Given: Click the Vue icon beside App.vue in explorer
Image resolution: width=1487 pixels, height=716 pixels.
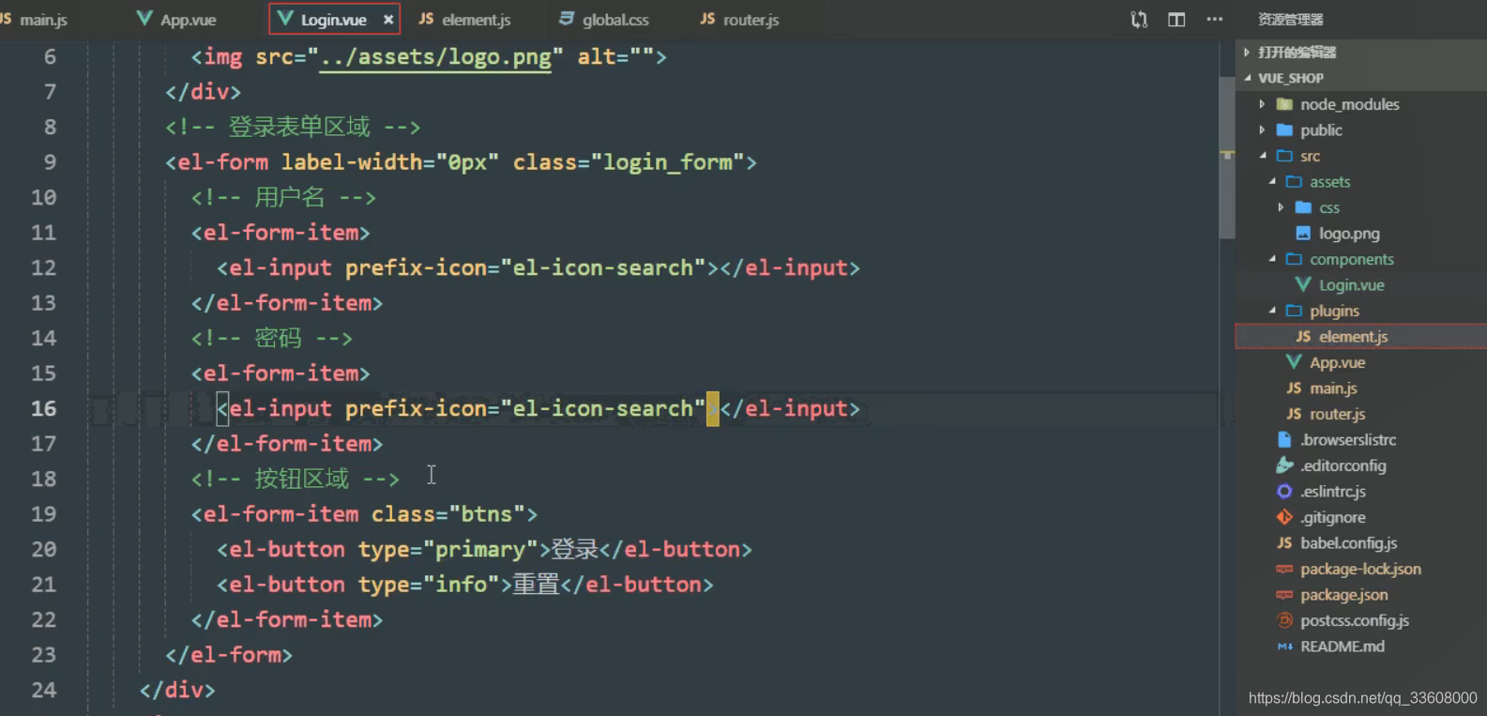Looking at the screenshot, I should tap(1294, 362).
